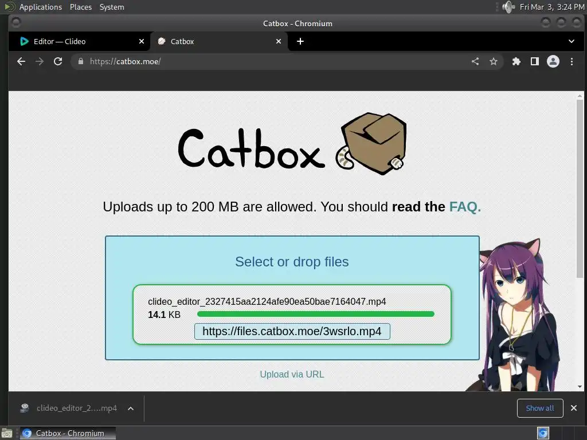
Task: Reload the Catbox page
Action: point(58,61)
